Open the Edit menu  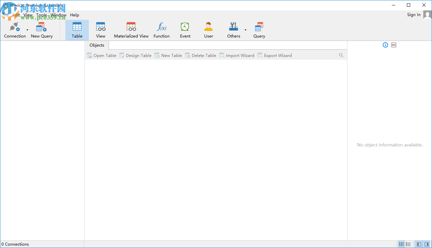[x=16, y=15]
